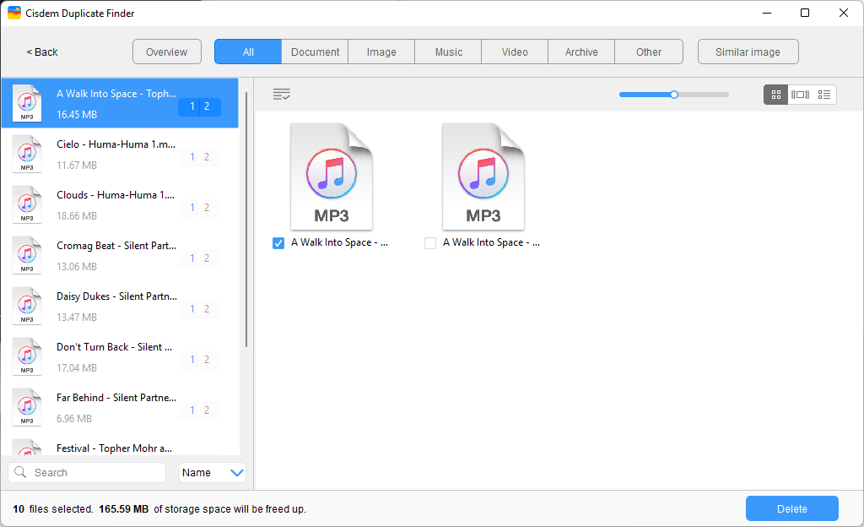Go back with the Back link
The image size is (864, 527).
(42, 52)
